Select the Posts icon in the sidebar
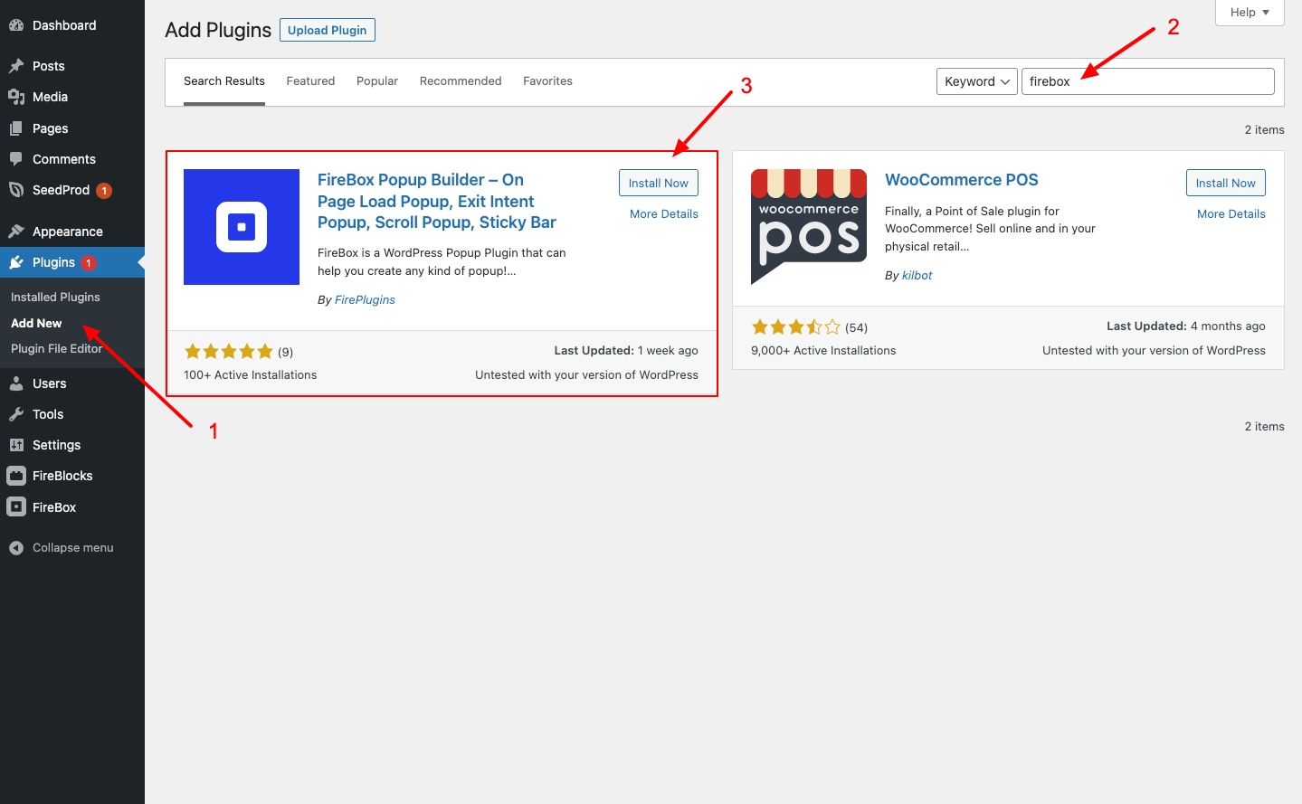Viewport: 1302px width, 804px height. pos(18,65)
